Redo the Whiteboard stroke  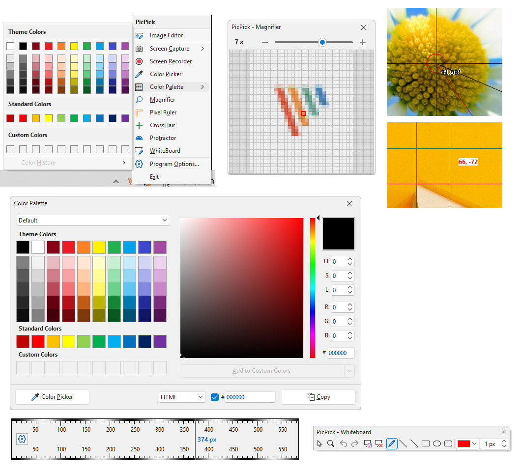(x=355, y=443)
